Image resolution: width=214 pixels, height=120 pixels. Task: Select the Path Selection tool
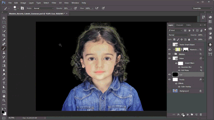(x=4, y=87)
